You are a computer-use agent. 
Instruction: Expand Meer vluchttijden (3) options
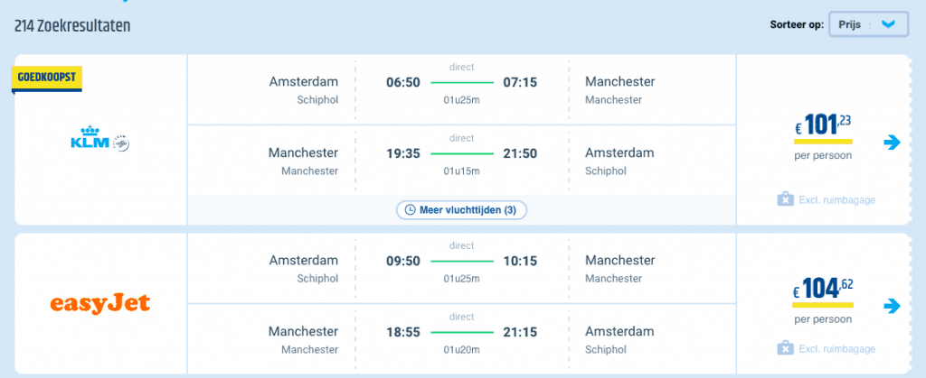point(461,209)
